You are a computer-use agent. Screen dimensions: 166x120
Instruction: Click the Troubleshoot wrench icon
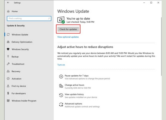coord(8,64)
